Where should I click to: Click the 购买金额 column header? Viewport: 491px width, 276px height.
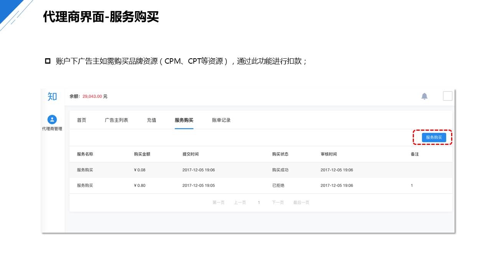click(142, 154)
